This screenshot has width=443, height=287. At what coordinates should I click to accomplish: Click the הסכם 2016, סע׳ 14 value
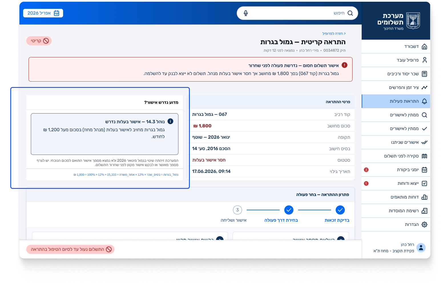tap(211, 149)
